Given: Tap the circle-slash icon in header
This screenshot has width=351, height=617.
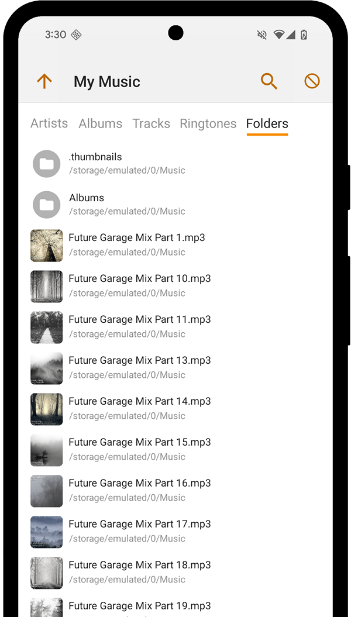Looking at the screenshot, I should click(312, 81).
